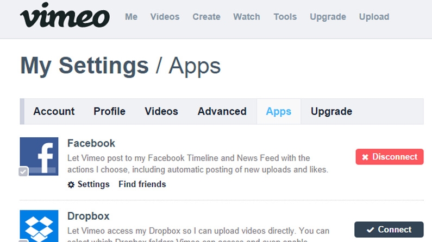This screenshot has height=242, width=432.
Task: Click the connected checkmark badge on Facebook
Action: click(x=23, y=171)
